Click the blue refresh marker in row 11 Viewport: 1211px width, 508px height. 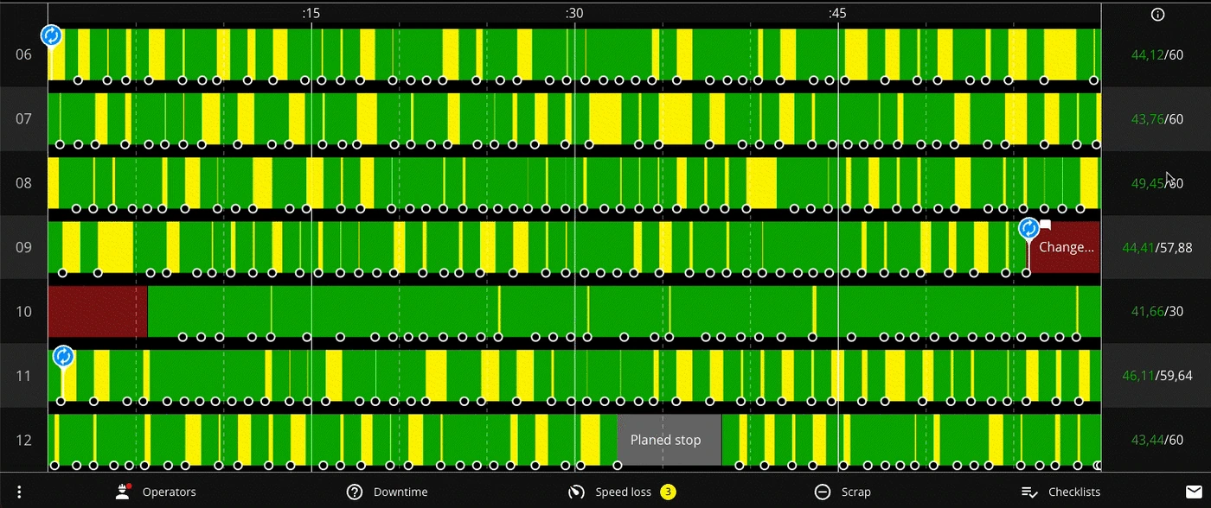(62, 356)
